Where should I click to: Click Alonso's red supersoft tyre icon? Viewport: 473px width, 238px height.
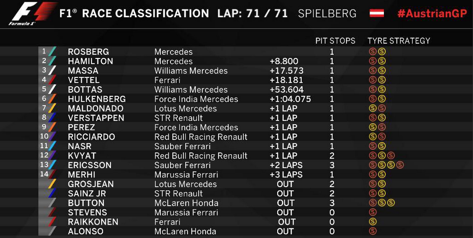point(373,231)
